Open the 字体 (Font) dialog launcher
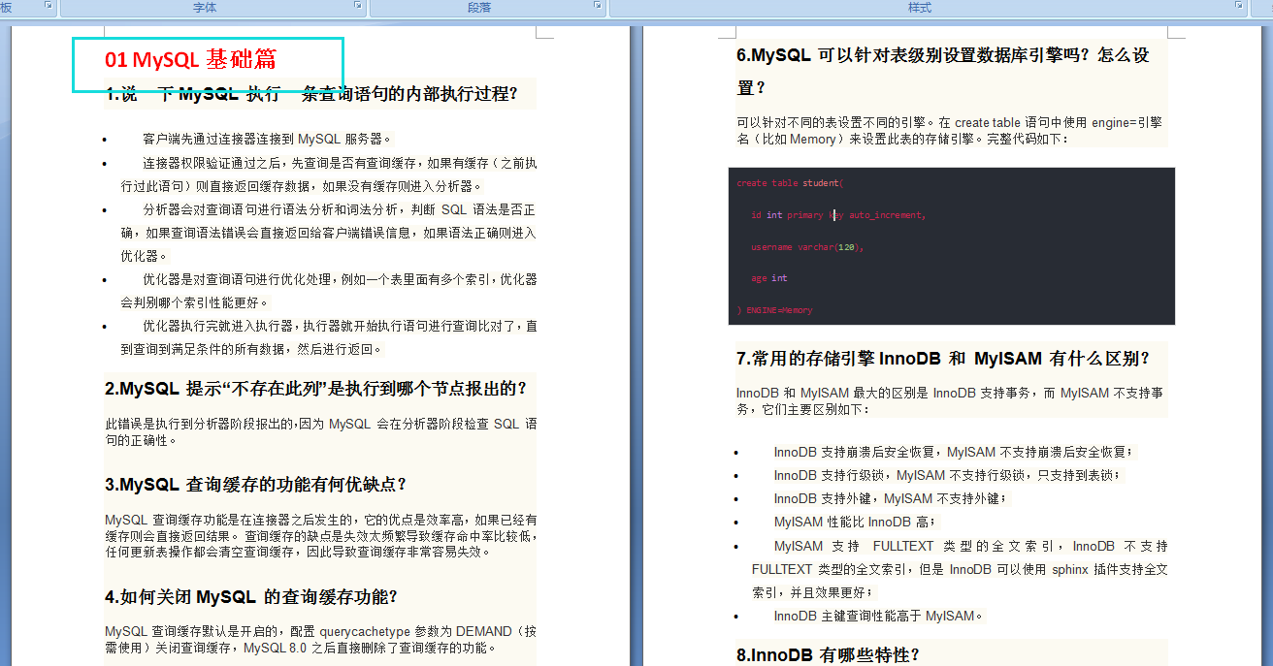 [x=358, y=6]
